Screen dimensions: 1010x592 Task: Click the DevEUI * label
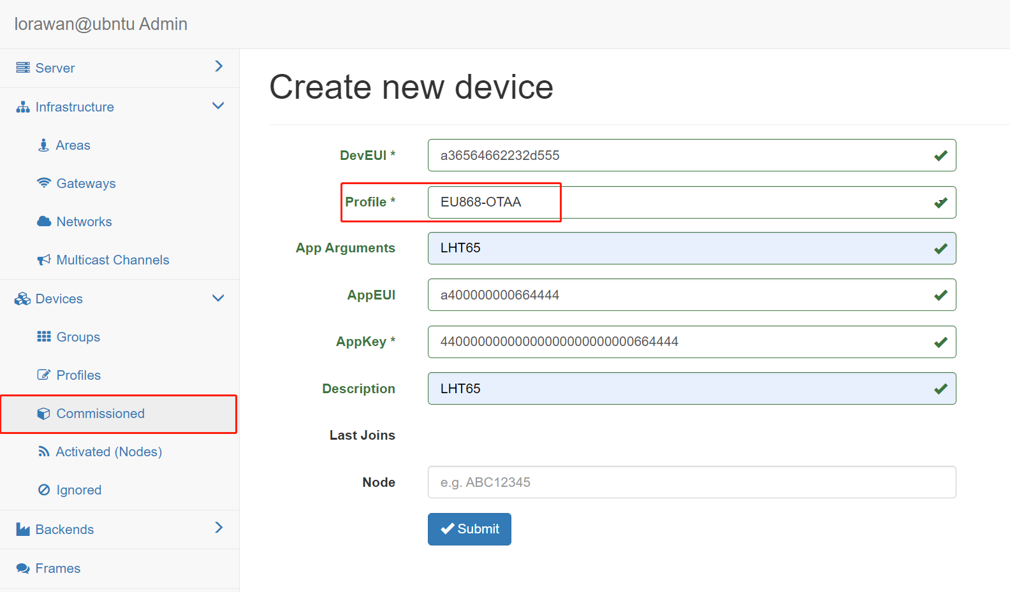tap(367, 155)
